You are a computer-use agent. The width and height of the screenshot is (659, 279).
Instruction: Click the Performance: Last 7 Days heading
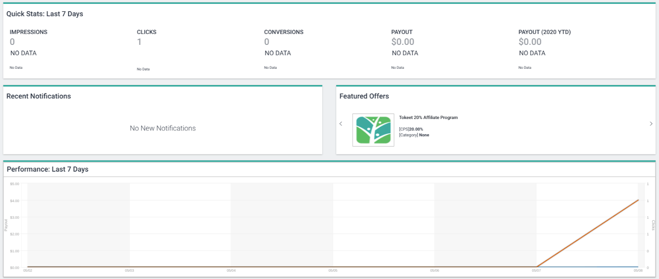[48, 169]
